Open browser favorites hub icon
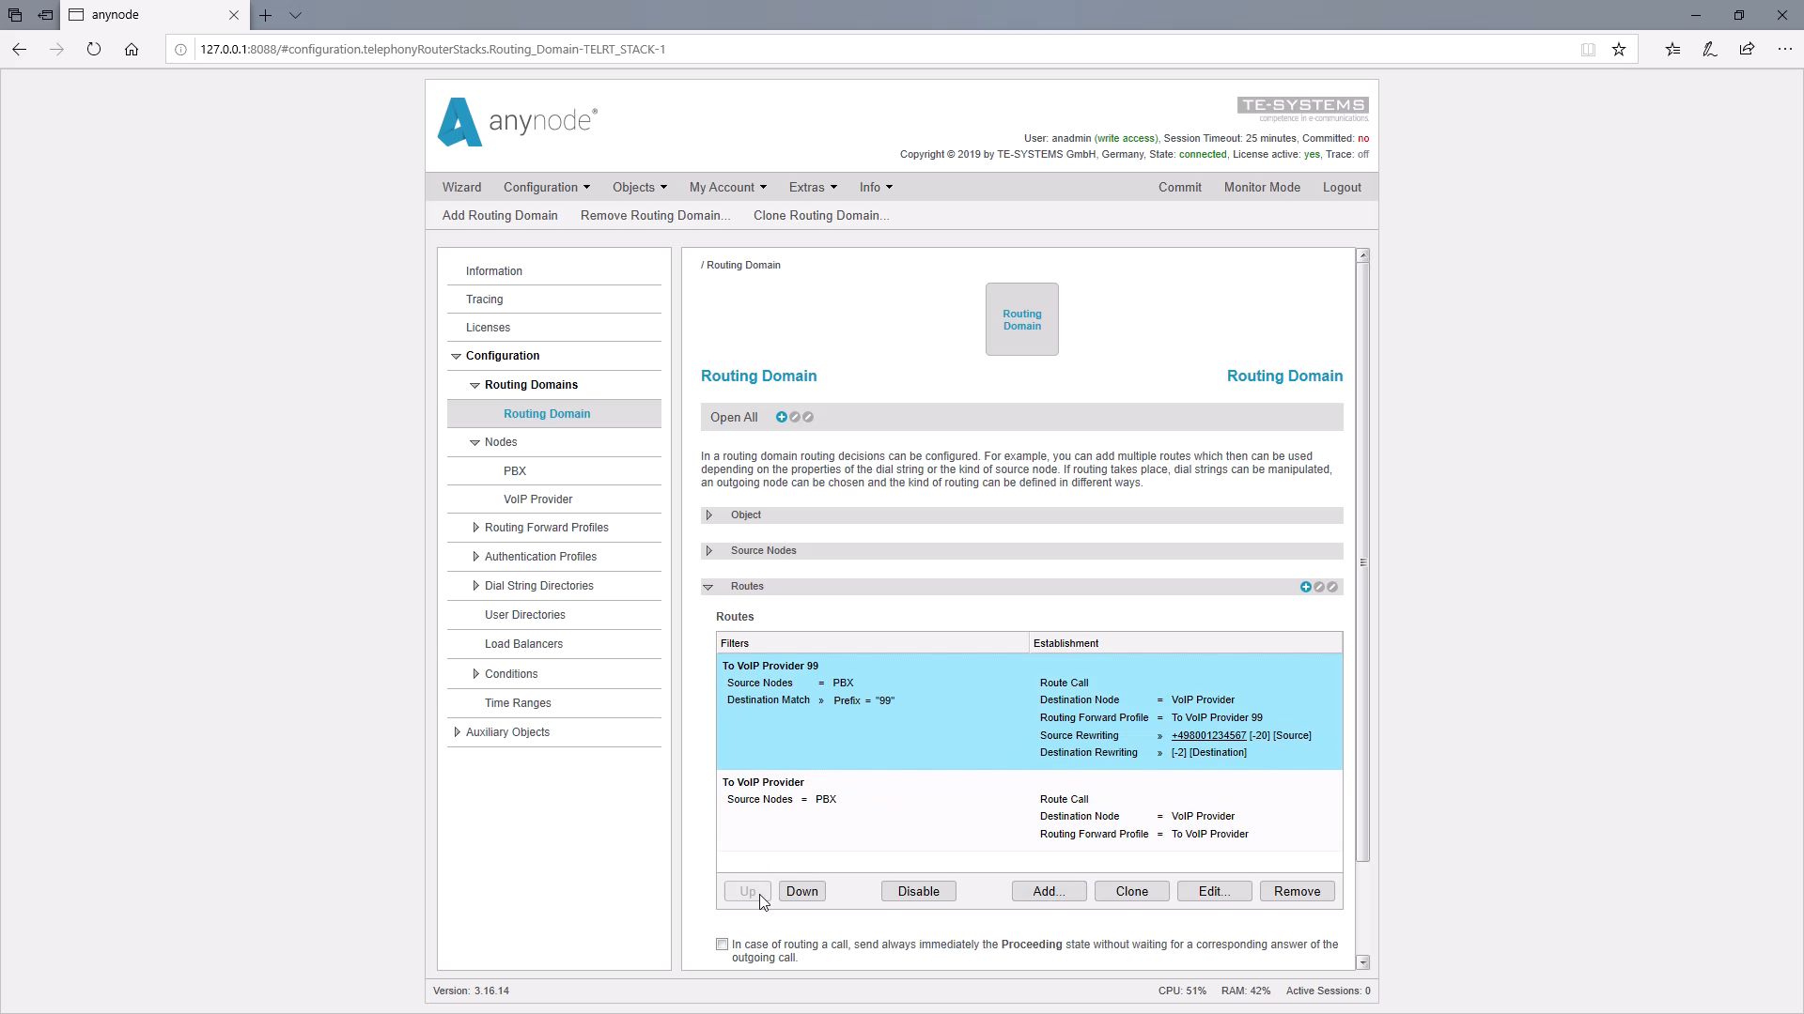 (x=1672, y=49)
